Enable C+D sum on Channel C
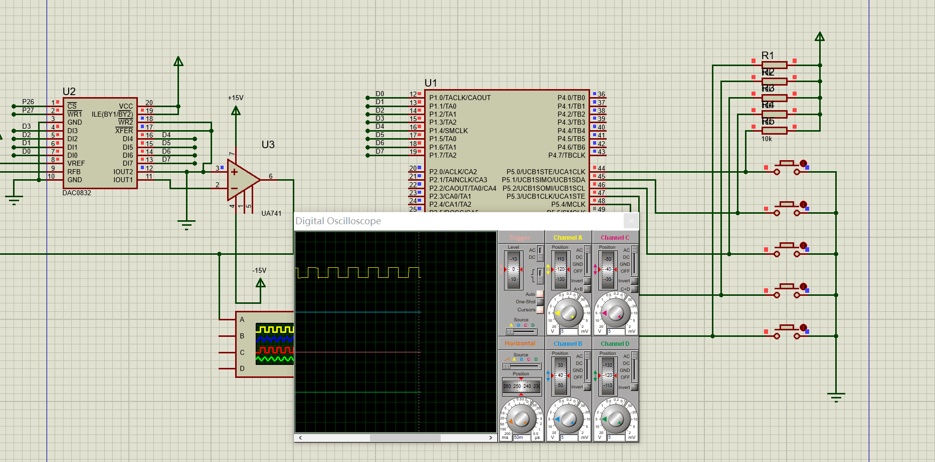935x462 pixels. (634, 289)
